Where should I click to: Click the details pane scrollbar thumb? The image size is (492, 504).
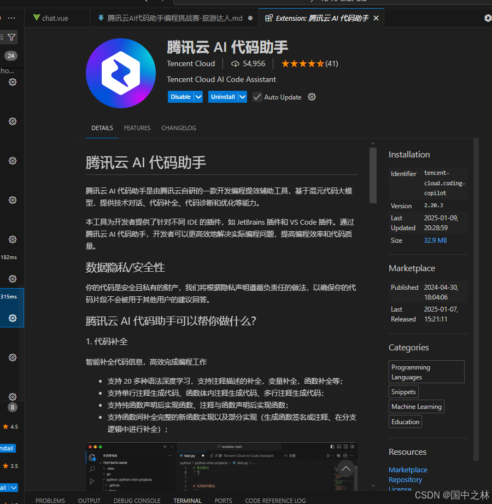tap(373, 175)
